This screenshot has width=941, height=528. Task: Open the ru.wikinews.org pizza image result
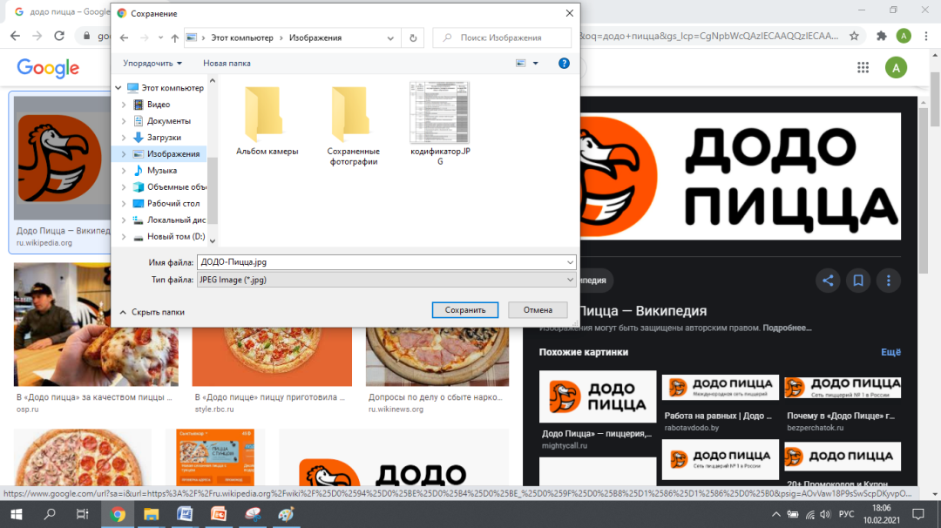pyautogui.click(x=437, y=356)
